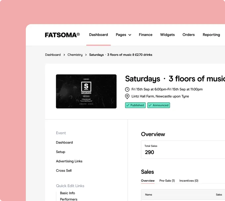
Task: Click the location pin icon
Action: (127, 96)
